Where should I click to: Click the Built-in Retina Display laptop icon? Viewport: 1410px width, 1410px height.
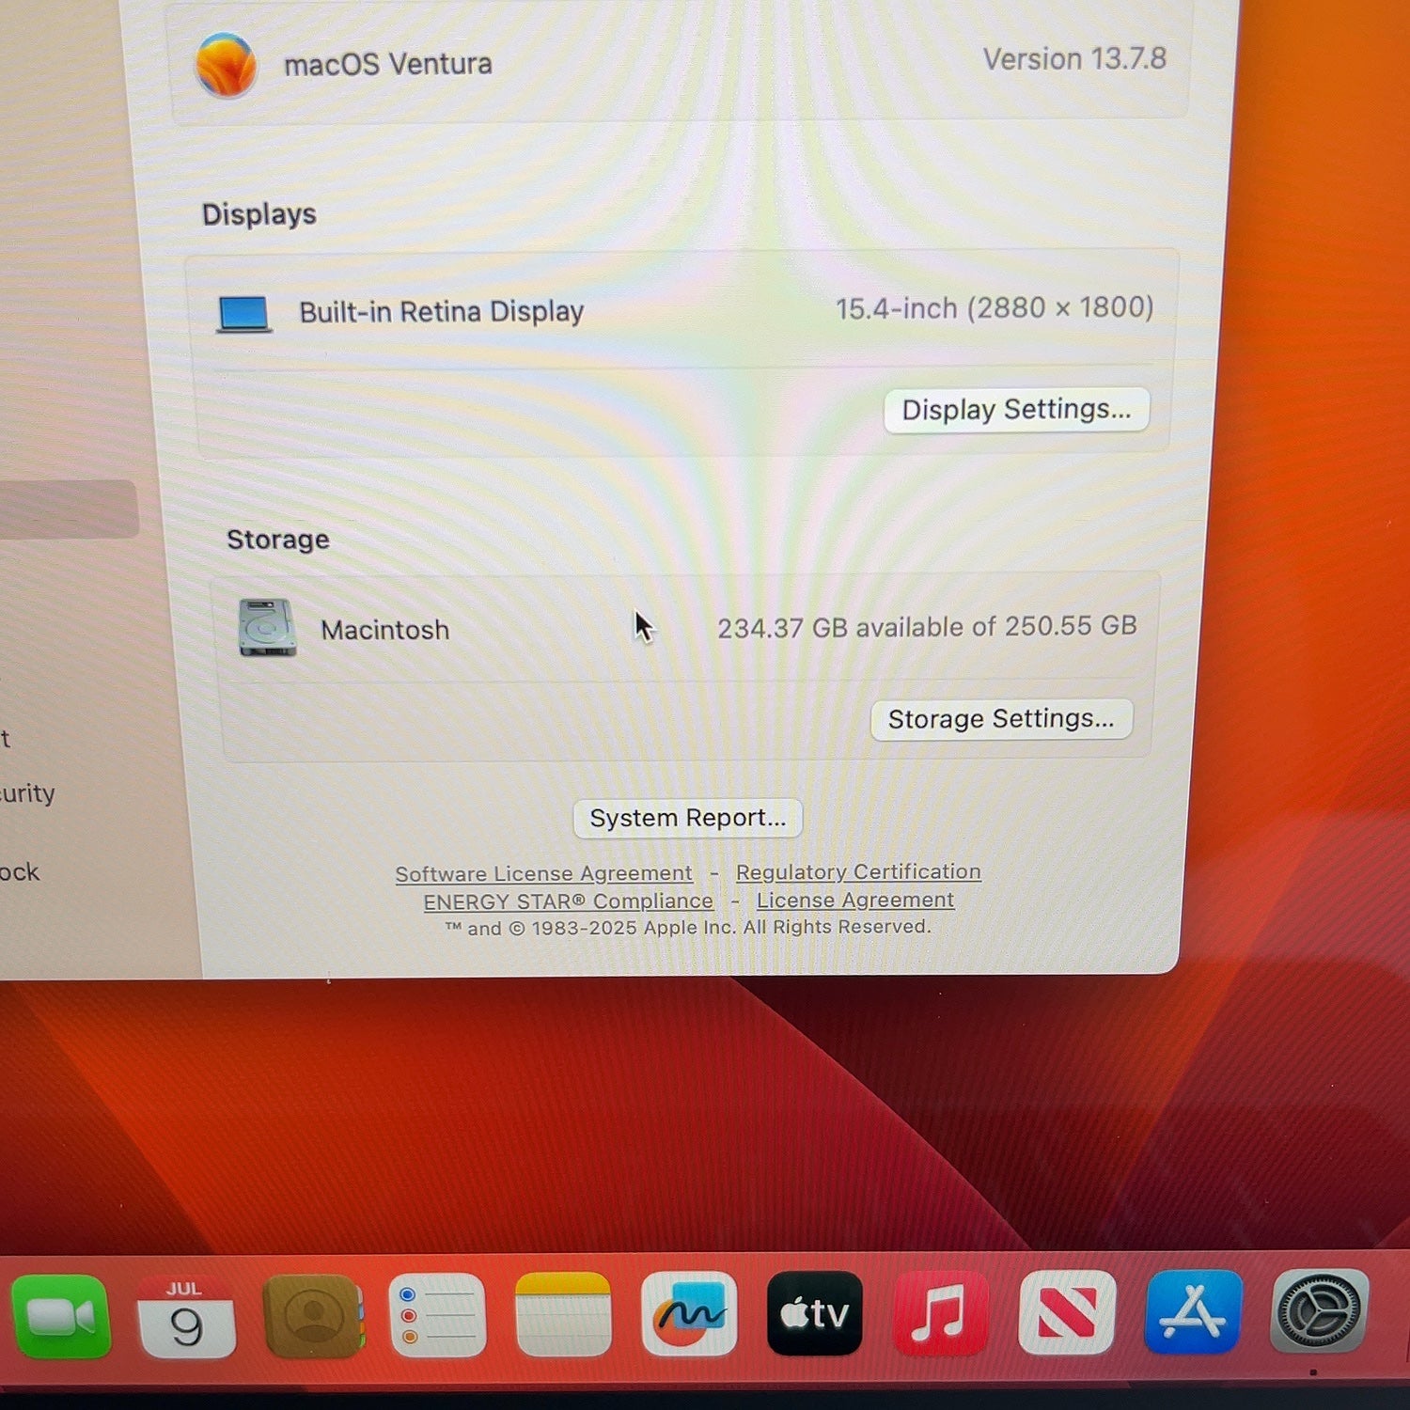tap(244, 314)
